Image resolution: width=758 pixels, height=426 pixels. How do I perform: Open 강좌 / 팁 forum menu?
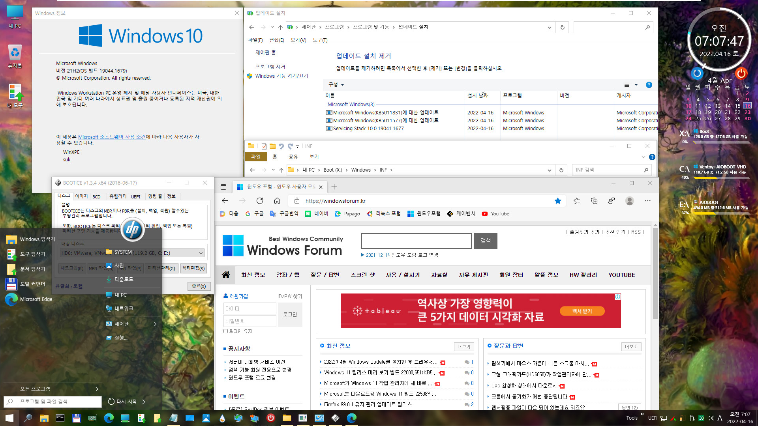click(288, 275)
